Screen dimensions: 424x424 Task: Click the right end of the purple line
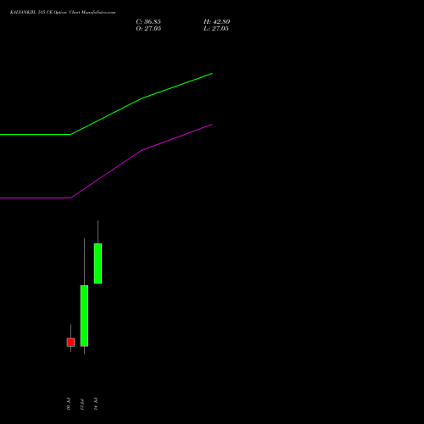pos(211,125)
